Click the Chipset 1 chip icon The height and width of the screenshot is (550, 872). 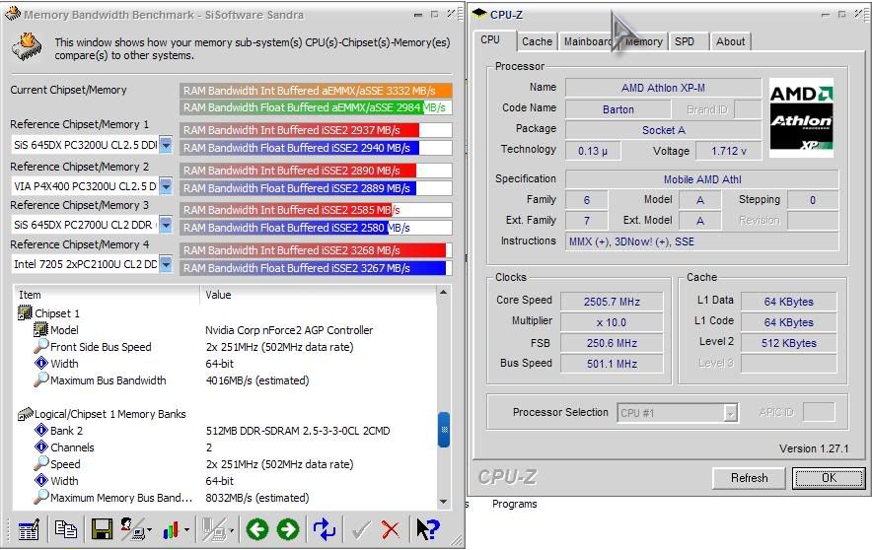(25, 313)
